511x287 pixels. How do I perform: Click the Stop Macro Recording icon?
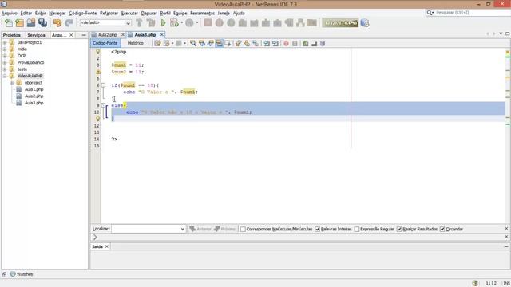point(295,43)
